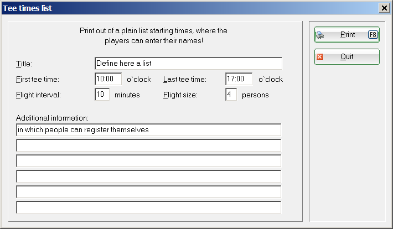The width and height of the screenshot is (393, 229).
Task: Select the First tee time field
Action: [x=108, y=79]
